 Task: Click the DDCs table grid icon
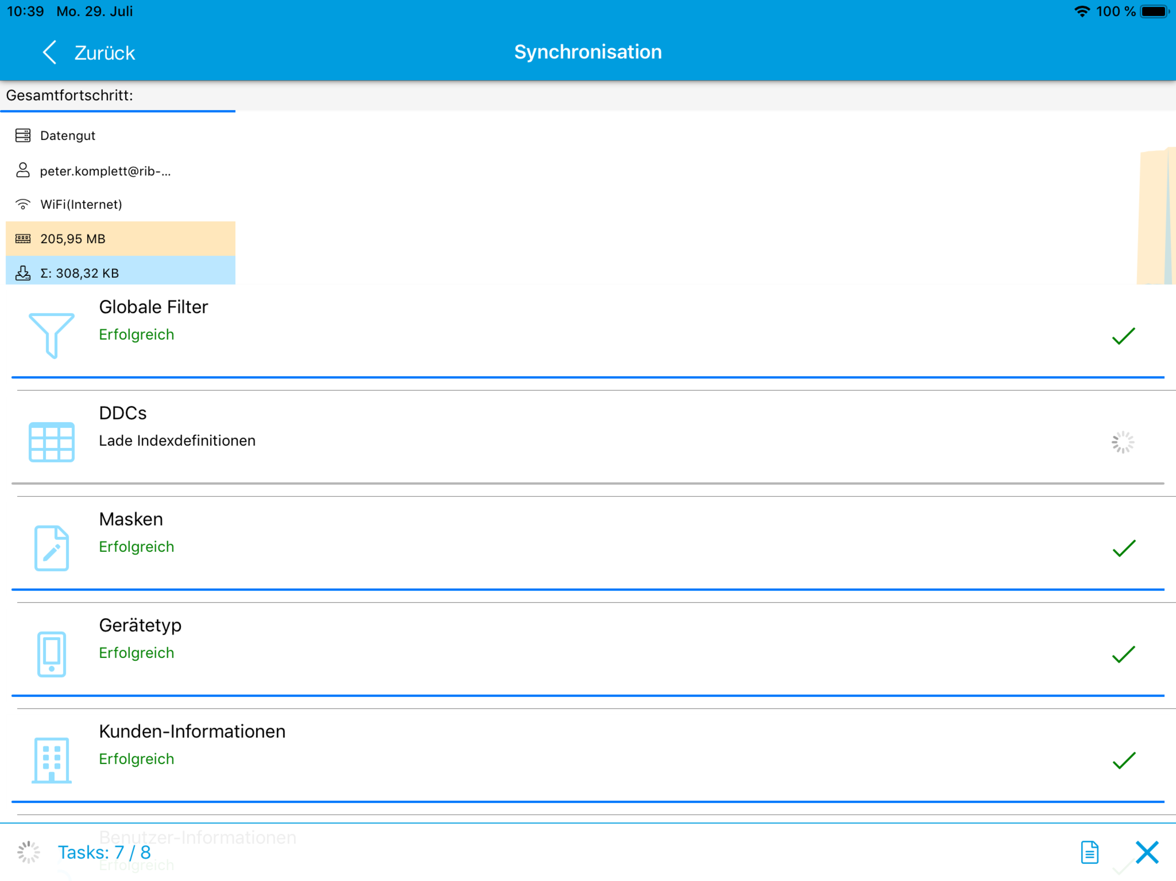(52, 441)
